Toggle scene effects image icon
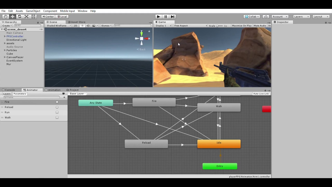This screenshot has width=332, height=187. click(x=94, y=25)
